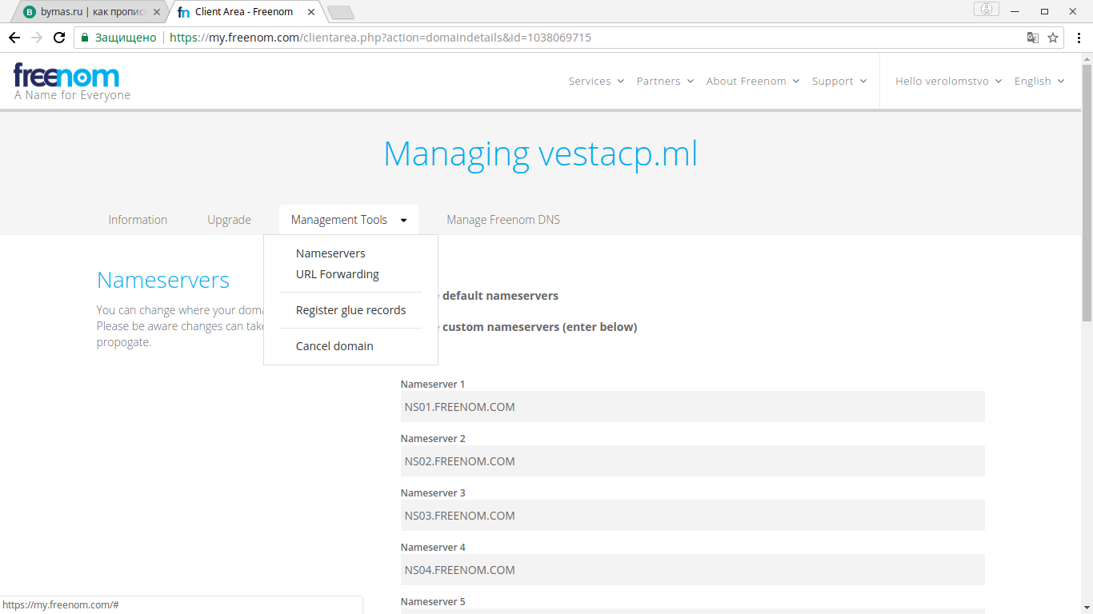
Task: Bookmark this page with the star icon
Action: coord(1053,38)
